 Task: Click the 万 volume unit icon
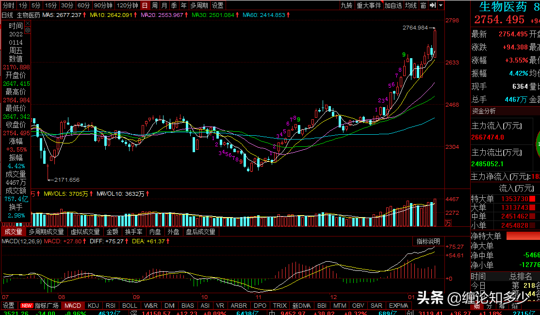point(448,223)
